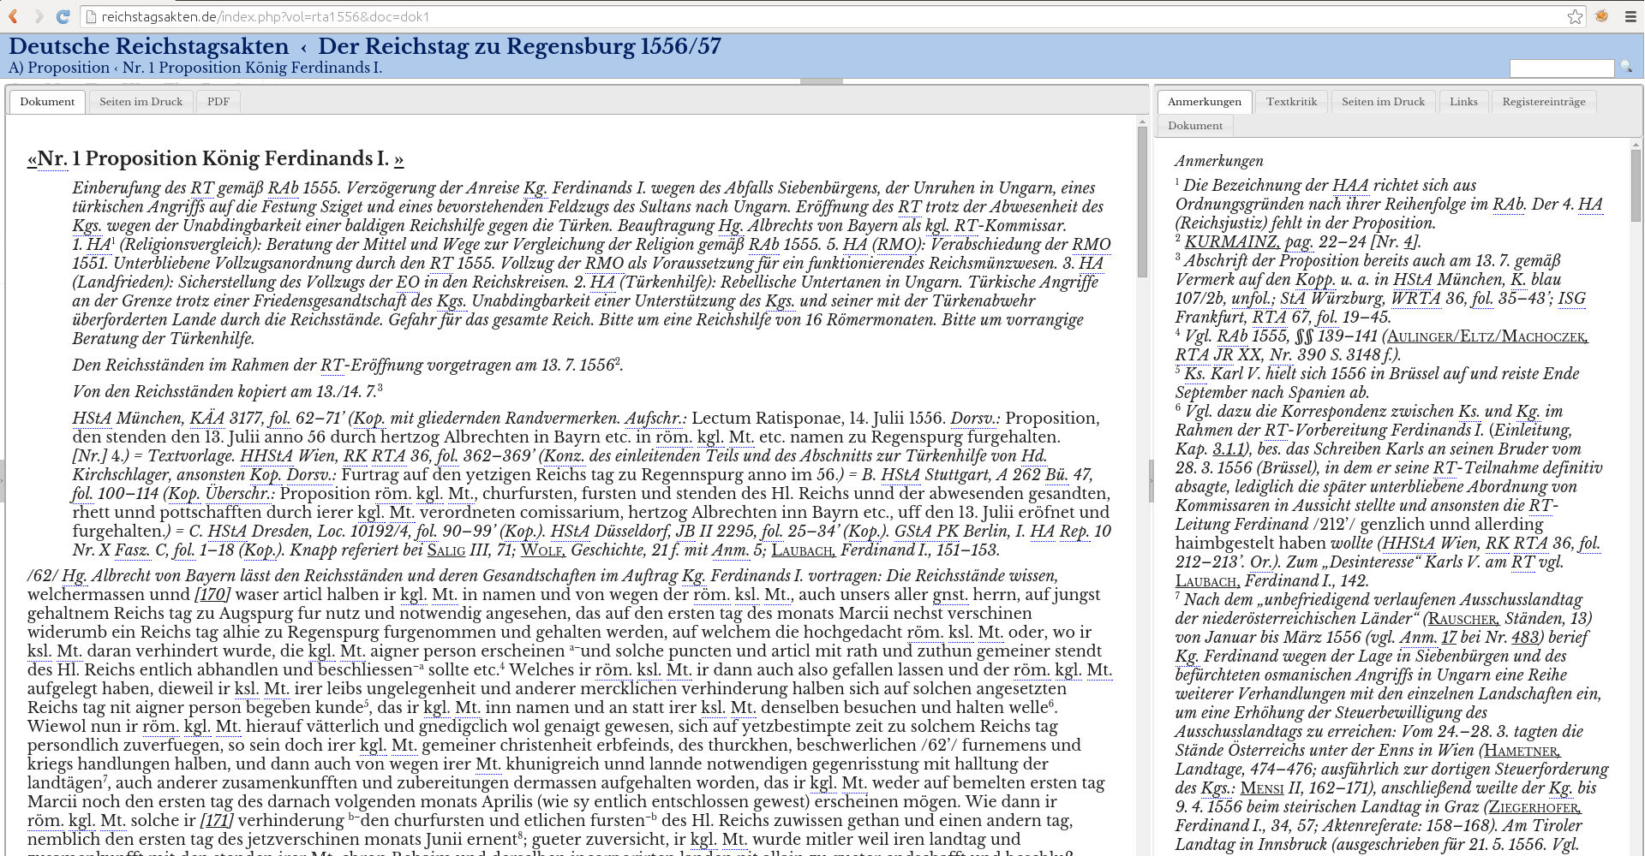This screenshot has width=1645, height=856.
Task: Select the Links tab in right panel
Action: [1463, 102]
